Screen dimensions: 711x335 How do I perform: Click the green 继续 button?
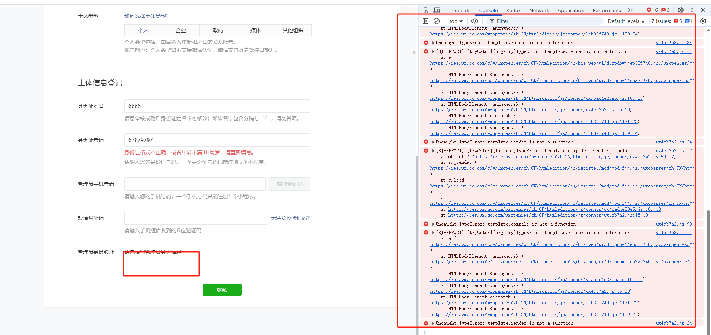(x=222, y=290)
